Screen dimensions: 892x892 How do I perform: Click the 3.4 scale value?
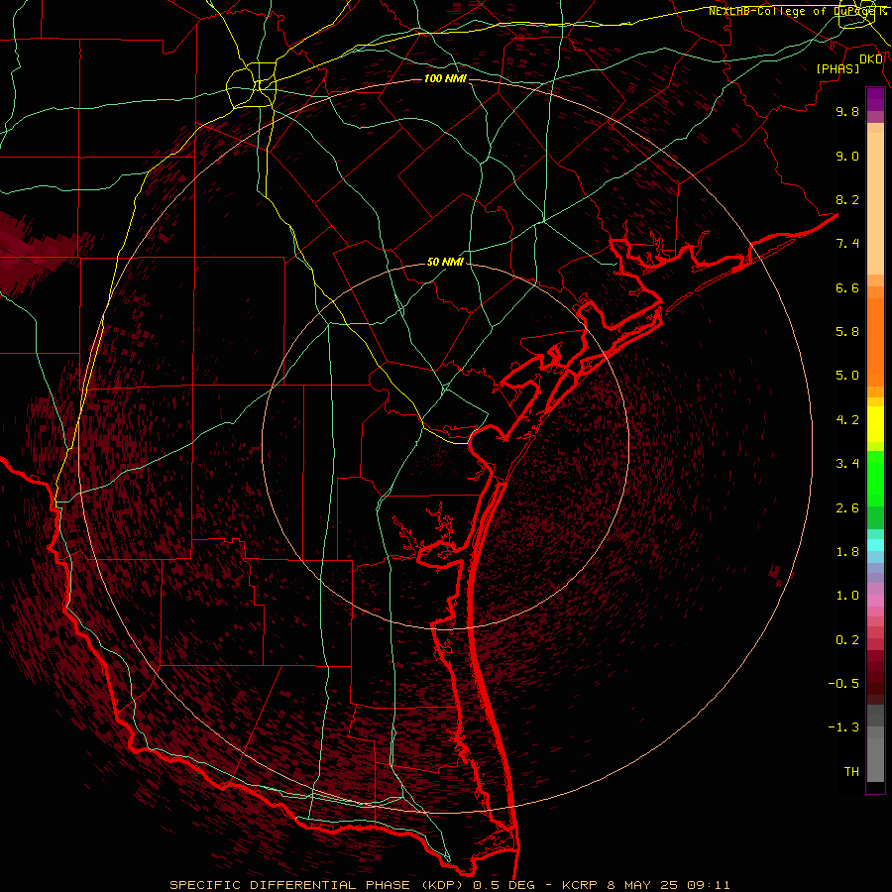click(x=847, y=464)
